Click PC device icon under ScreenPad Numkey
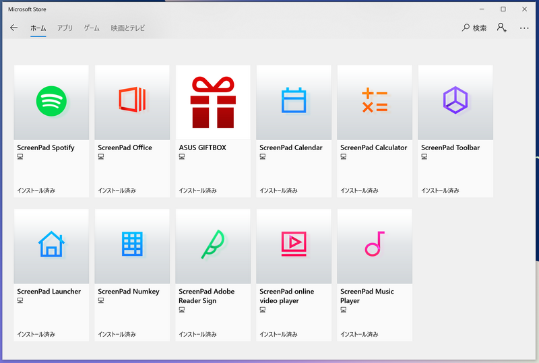This screenshot has width=539, height=363. [x=101, y=300]
